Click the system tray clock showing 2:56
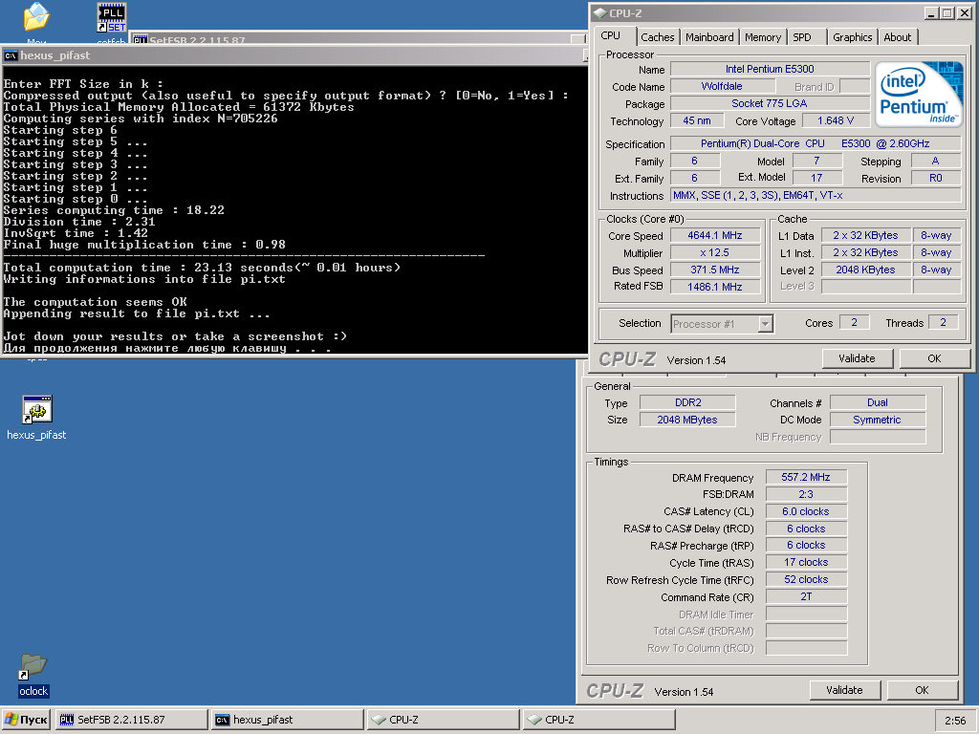The image size is (979, 734). (x=955, y=721)
